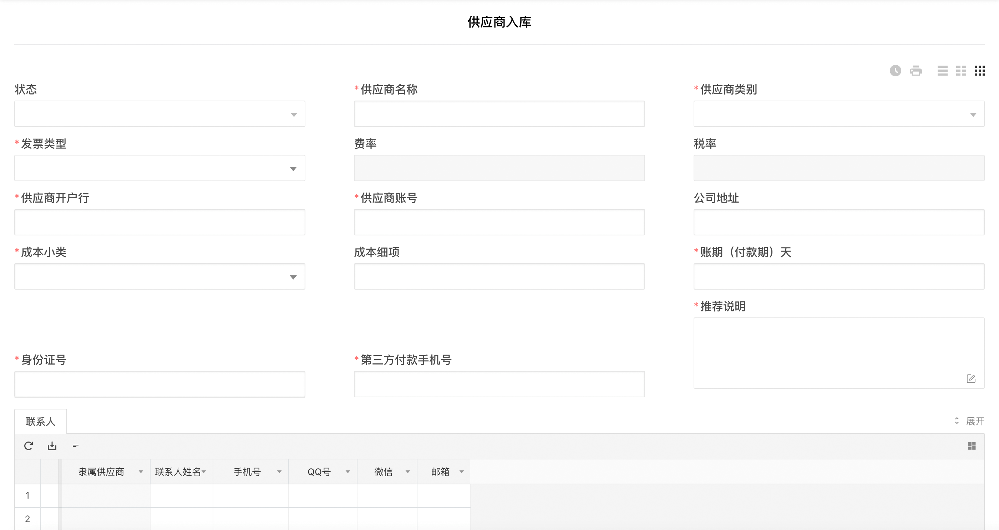Viewport: 999px width, 530px height.
Task: Click the 展开 expand arrows icon
Action: 957,421
